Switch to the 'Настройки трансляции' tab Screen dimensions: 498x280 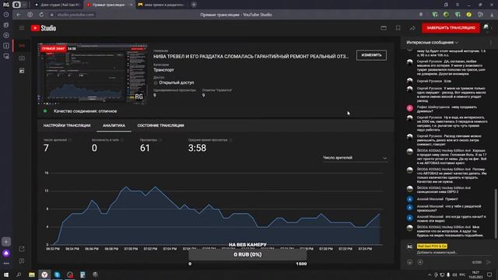(67, 126)
